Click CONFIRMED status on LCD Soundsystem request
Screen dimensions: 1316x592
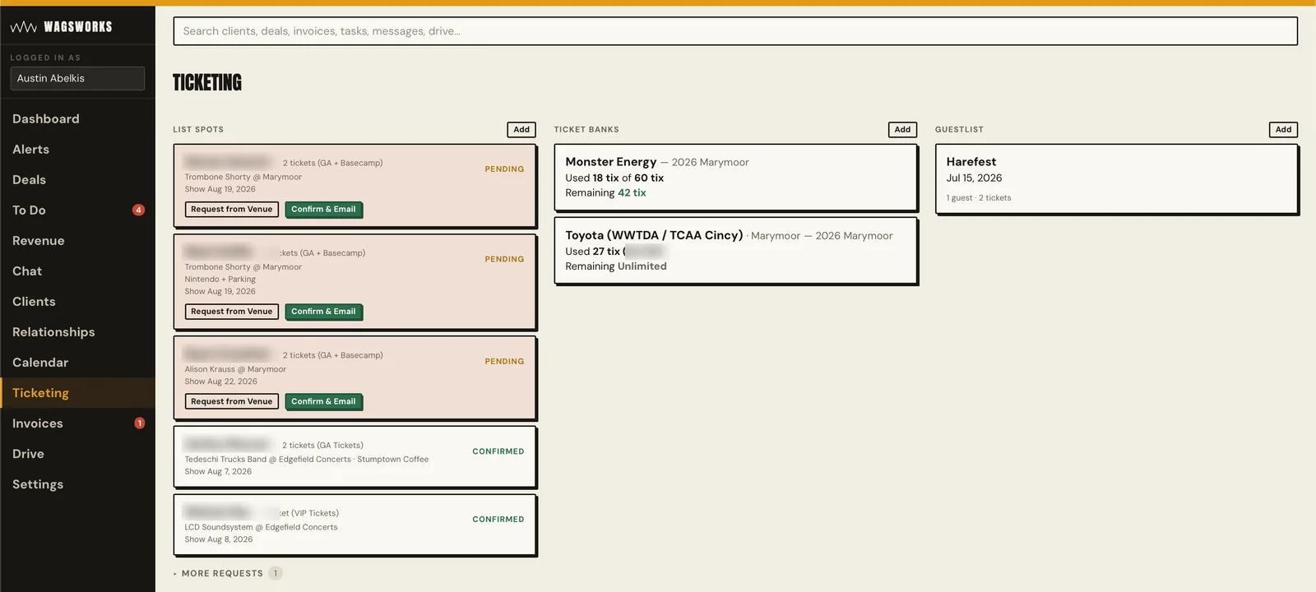click(498, 520)
